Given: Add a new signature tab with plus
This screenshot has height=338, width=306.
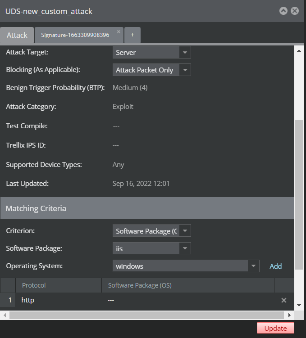Looking at the screenshot, I should (132, 35).
